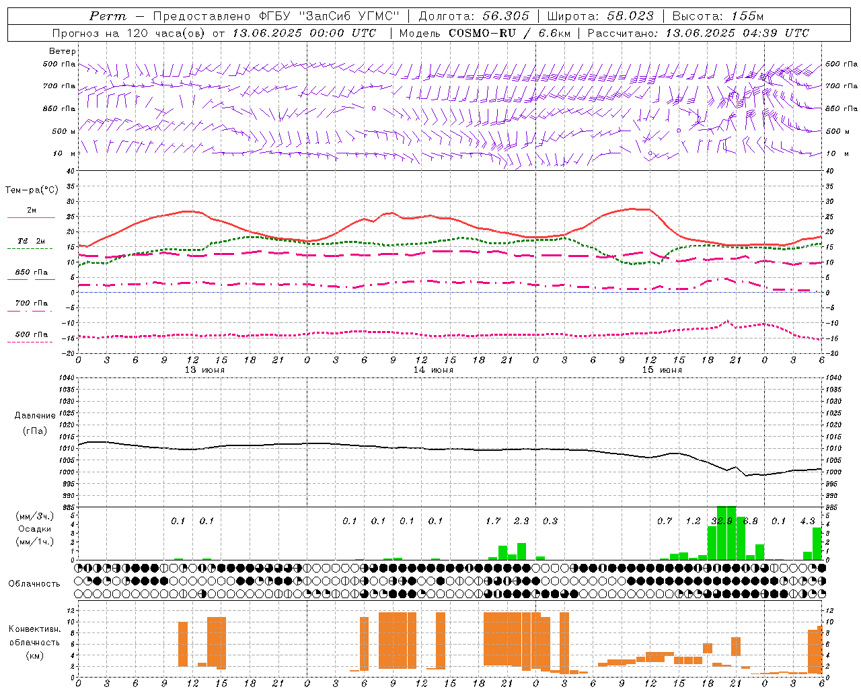Click the "(мм/1ч.)" precipitation unit label
The width and height of the screenshot is (861, 689).
click(x=35, y=542)
